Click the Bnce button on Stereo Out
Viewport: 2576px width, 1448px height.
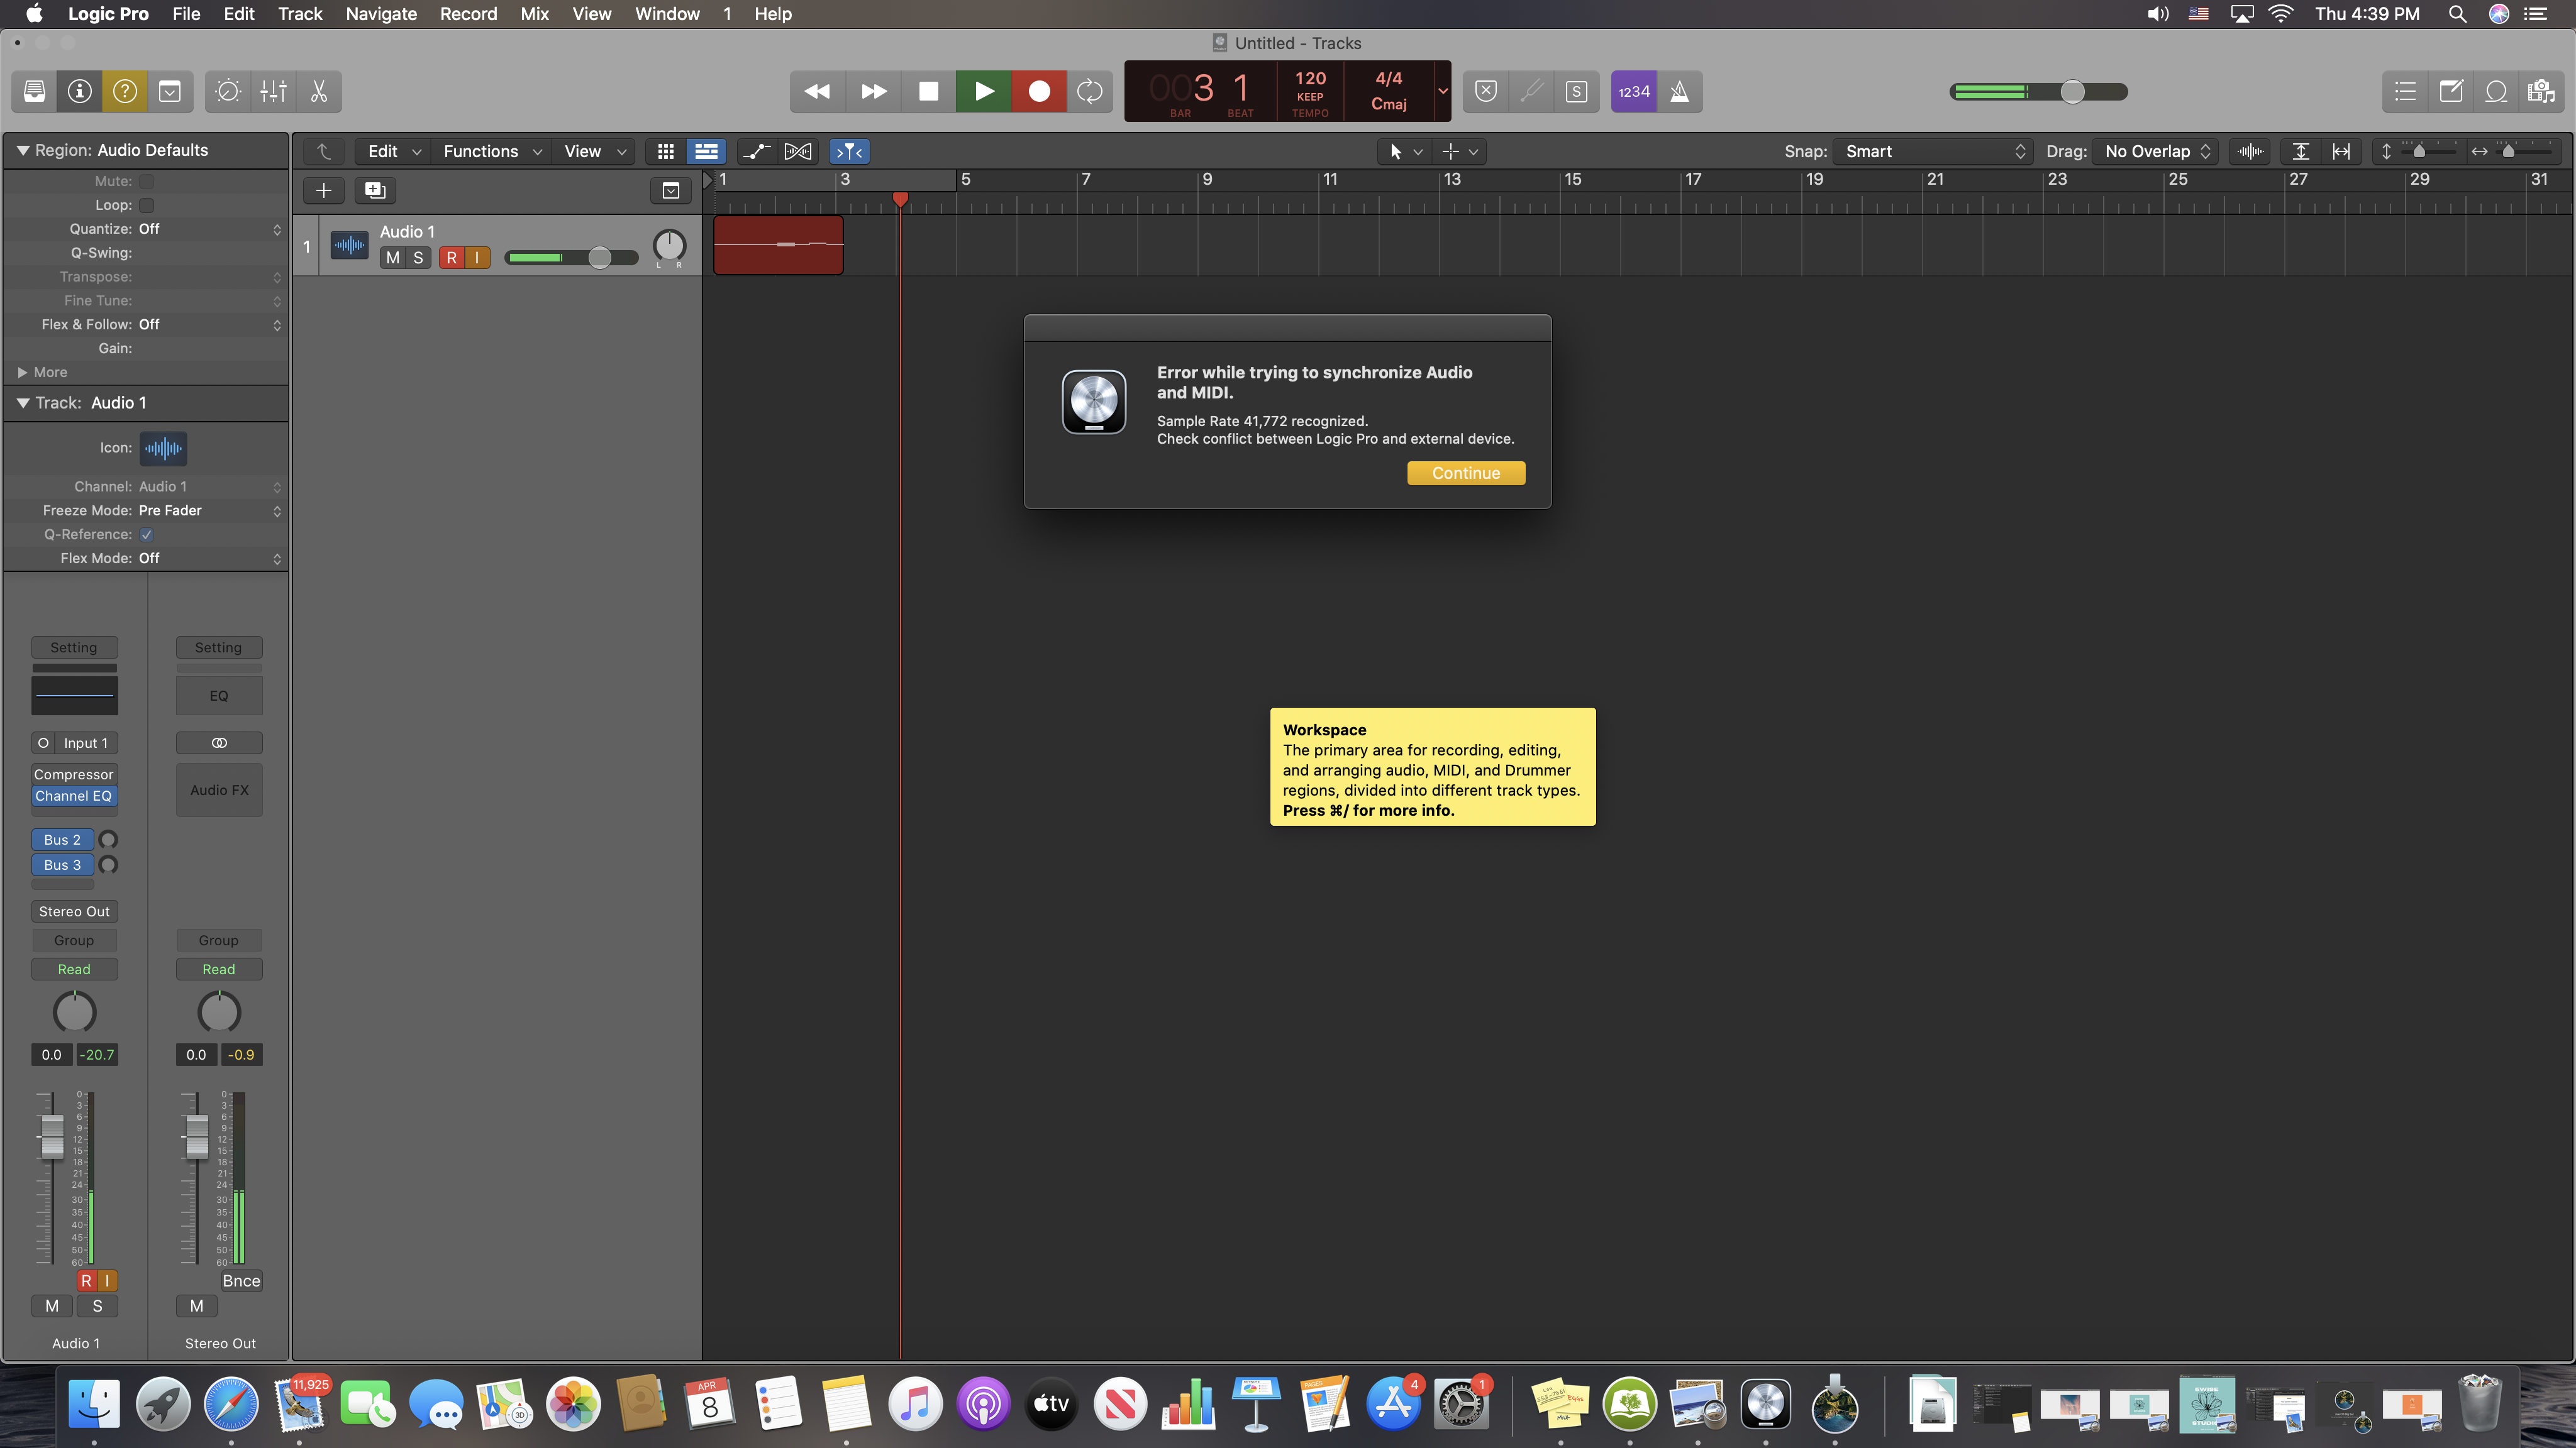pos(241,1280)
